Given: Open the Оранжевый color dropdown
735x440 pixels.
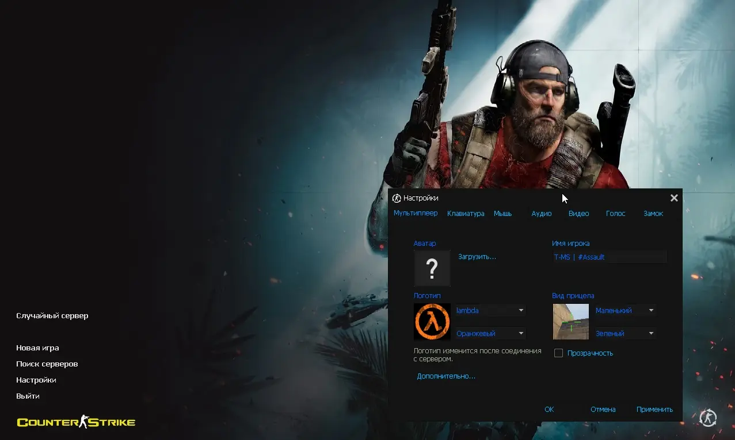Looking at the screenshot, I should (x=521, y=334).
